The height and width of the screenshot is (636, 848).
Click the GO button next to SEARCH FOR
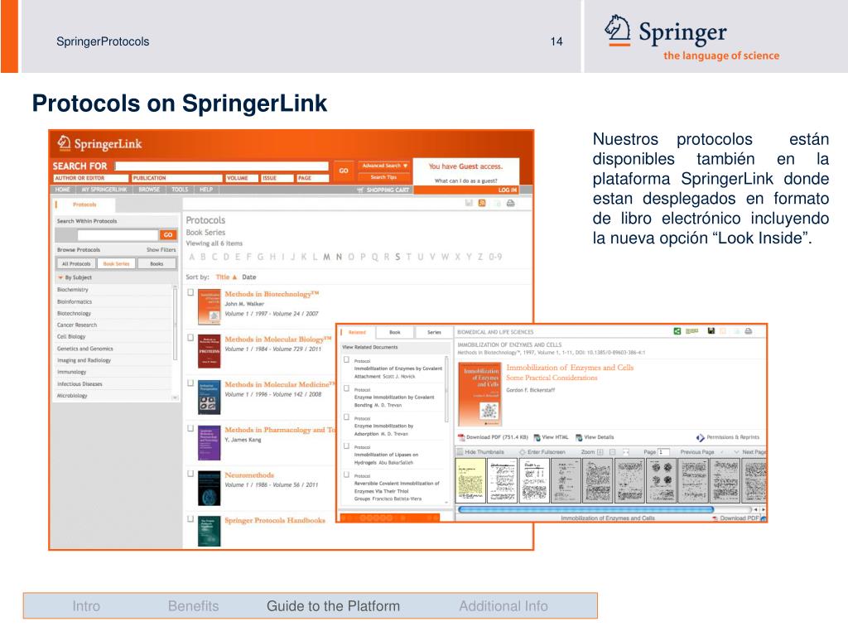pos(344,171)
